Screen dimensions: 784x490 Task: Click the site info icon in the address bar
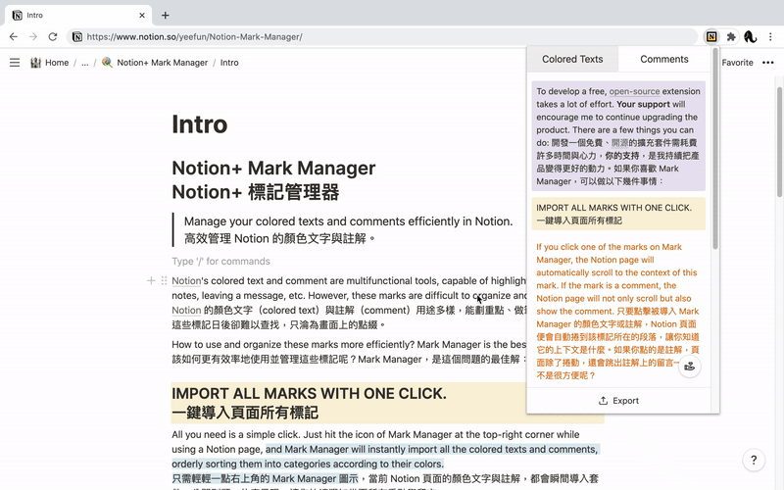[77, 36]
